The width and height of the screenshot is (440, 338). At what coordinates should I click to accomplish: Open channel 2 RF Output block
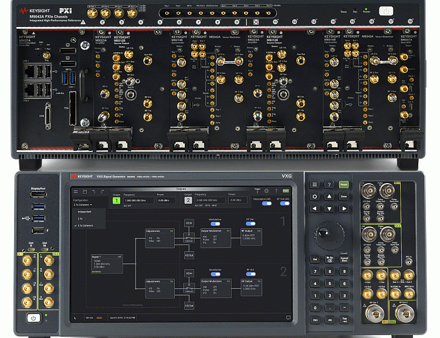251,288
